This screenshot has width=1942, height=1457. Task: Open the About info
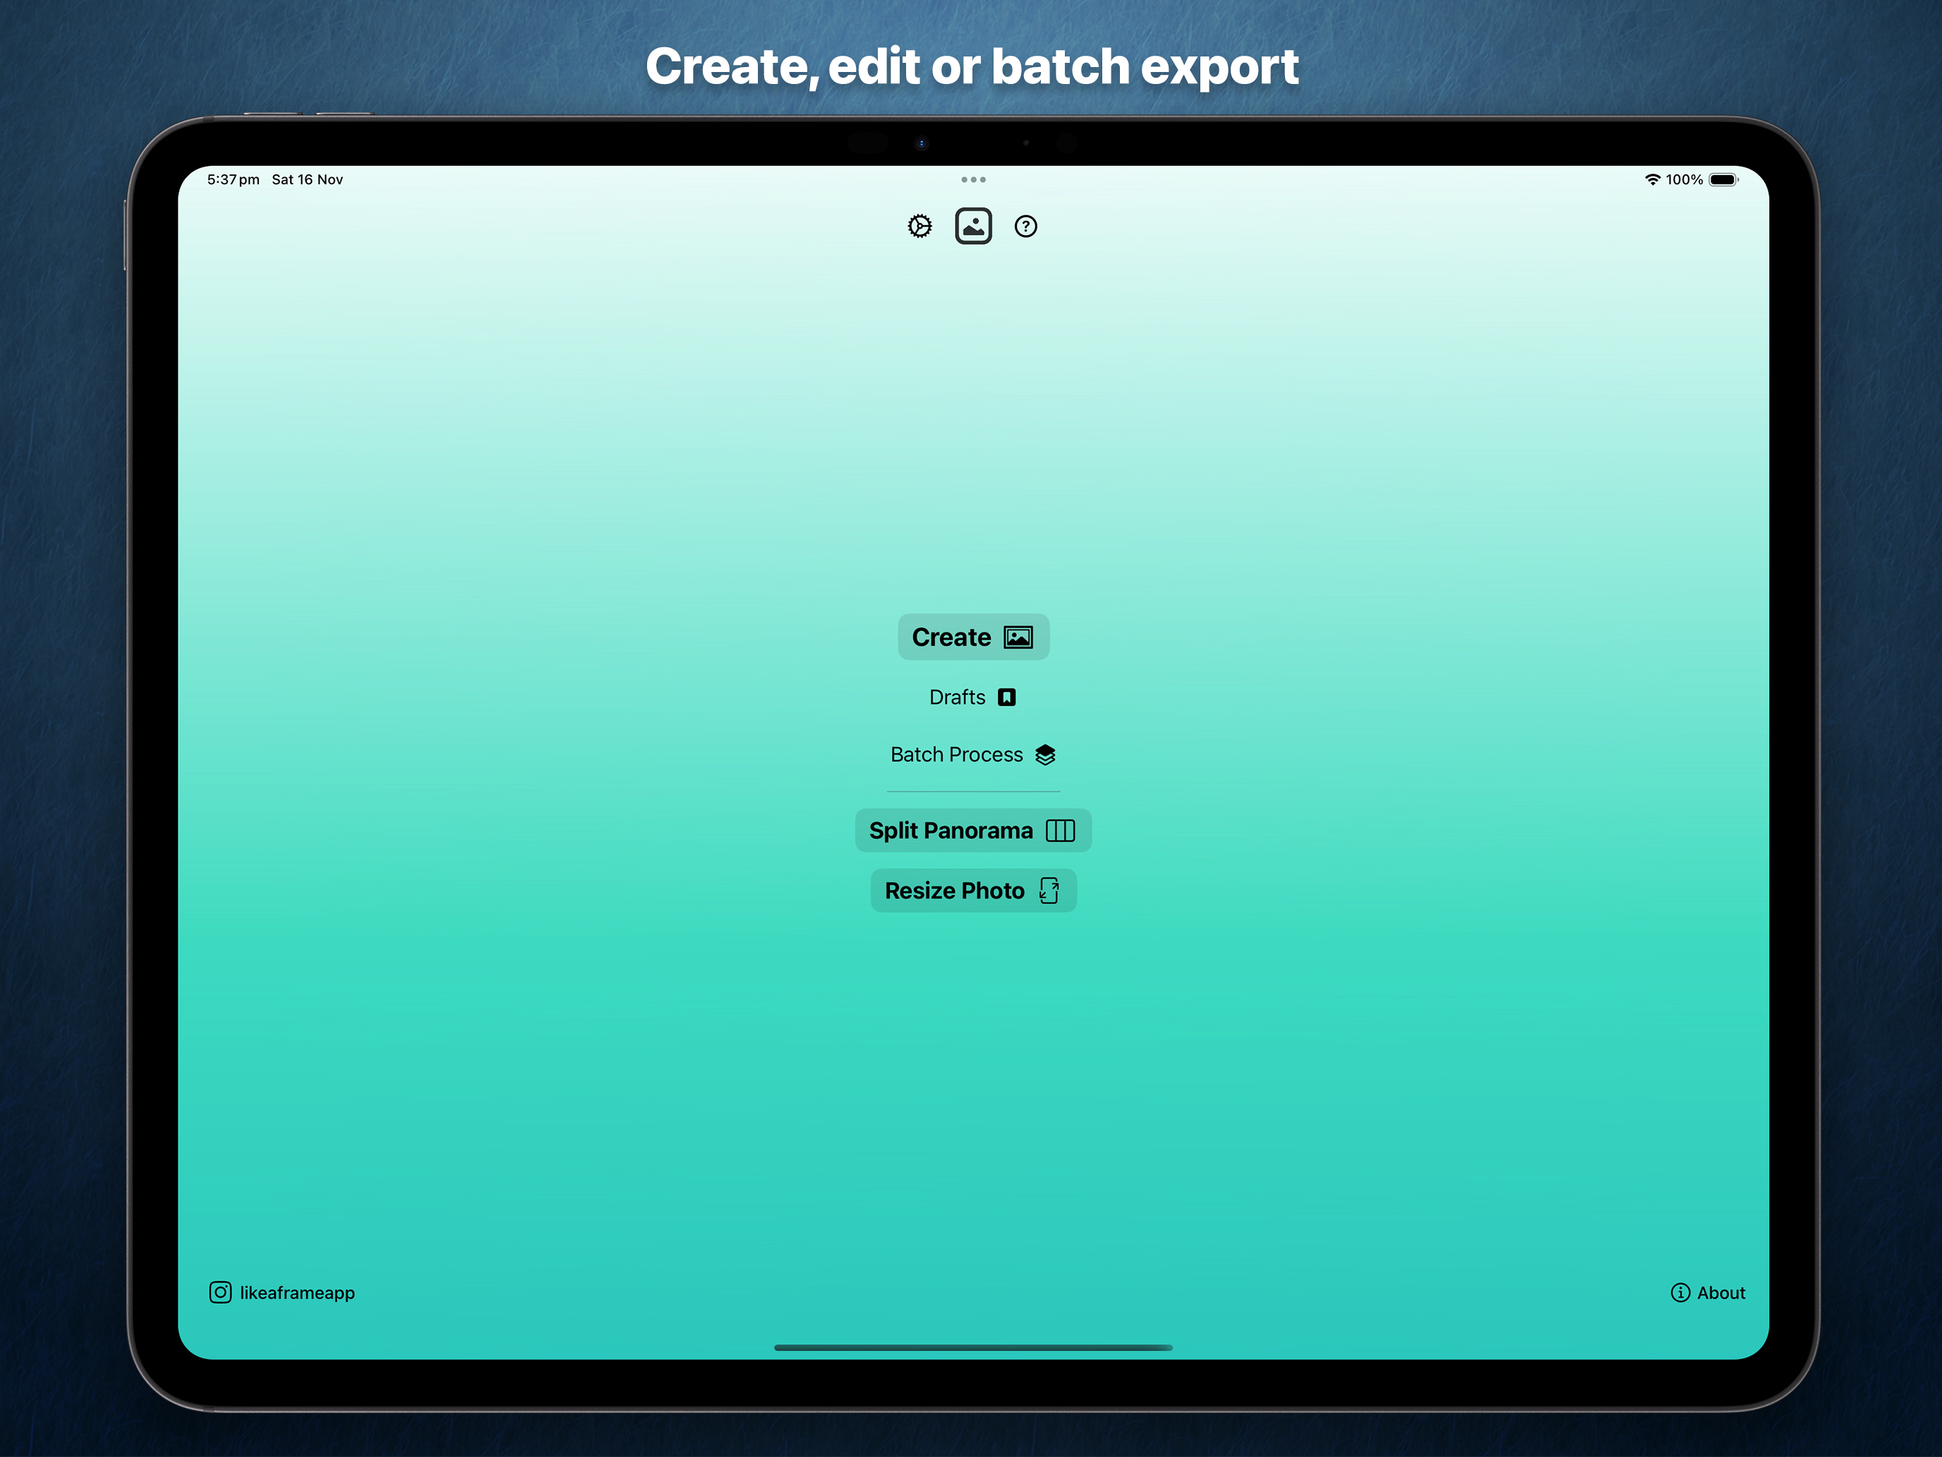[1708, 1293]
